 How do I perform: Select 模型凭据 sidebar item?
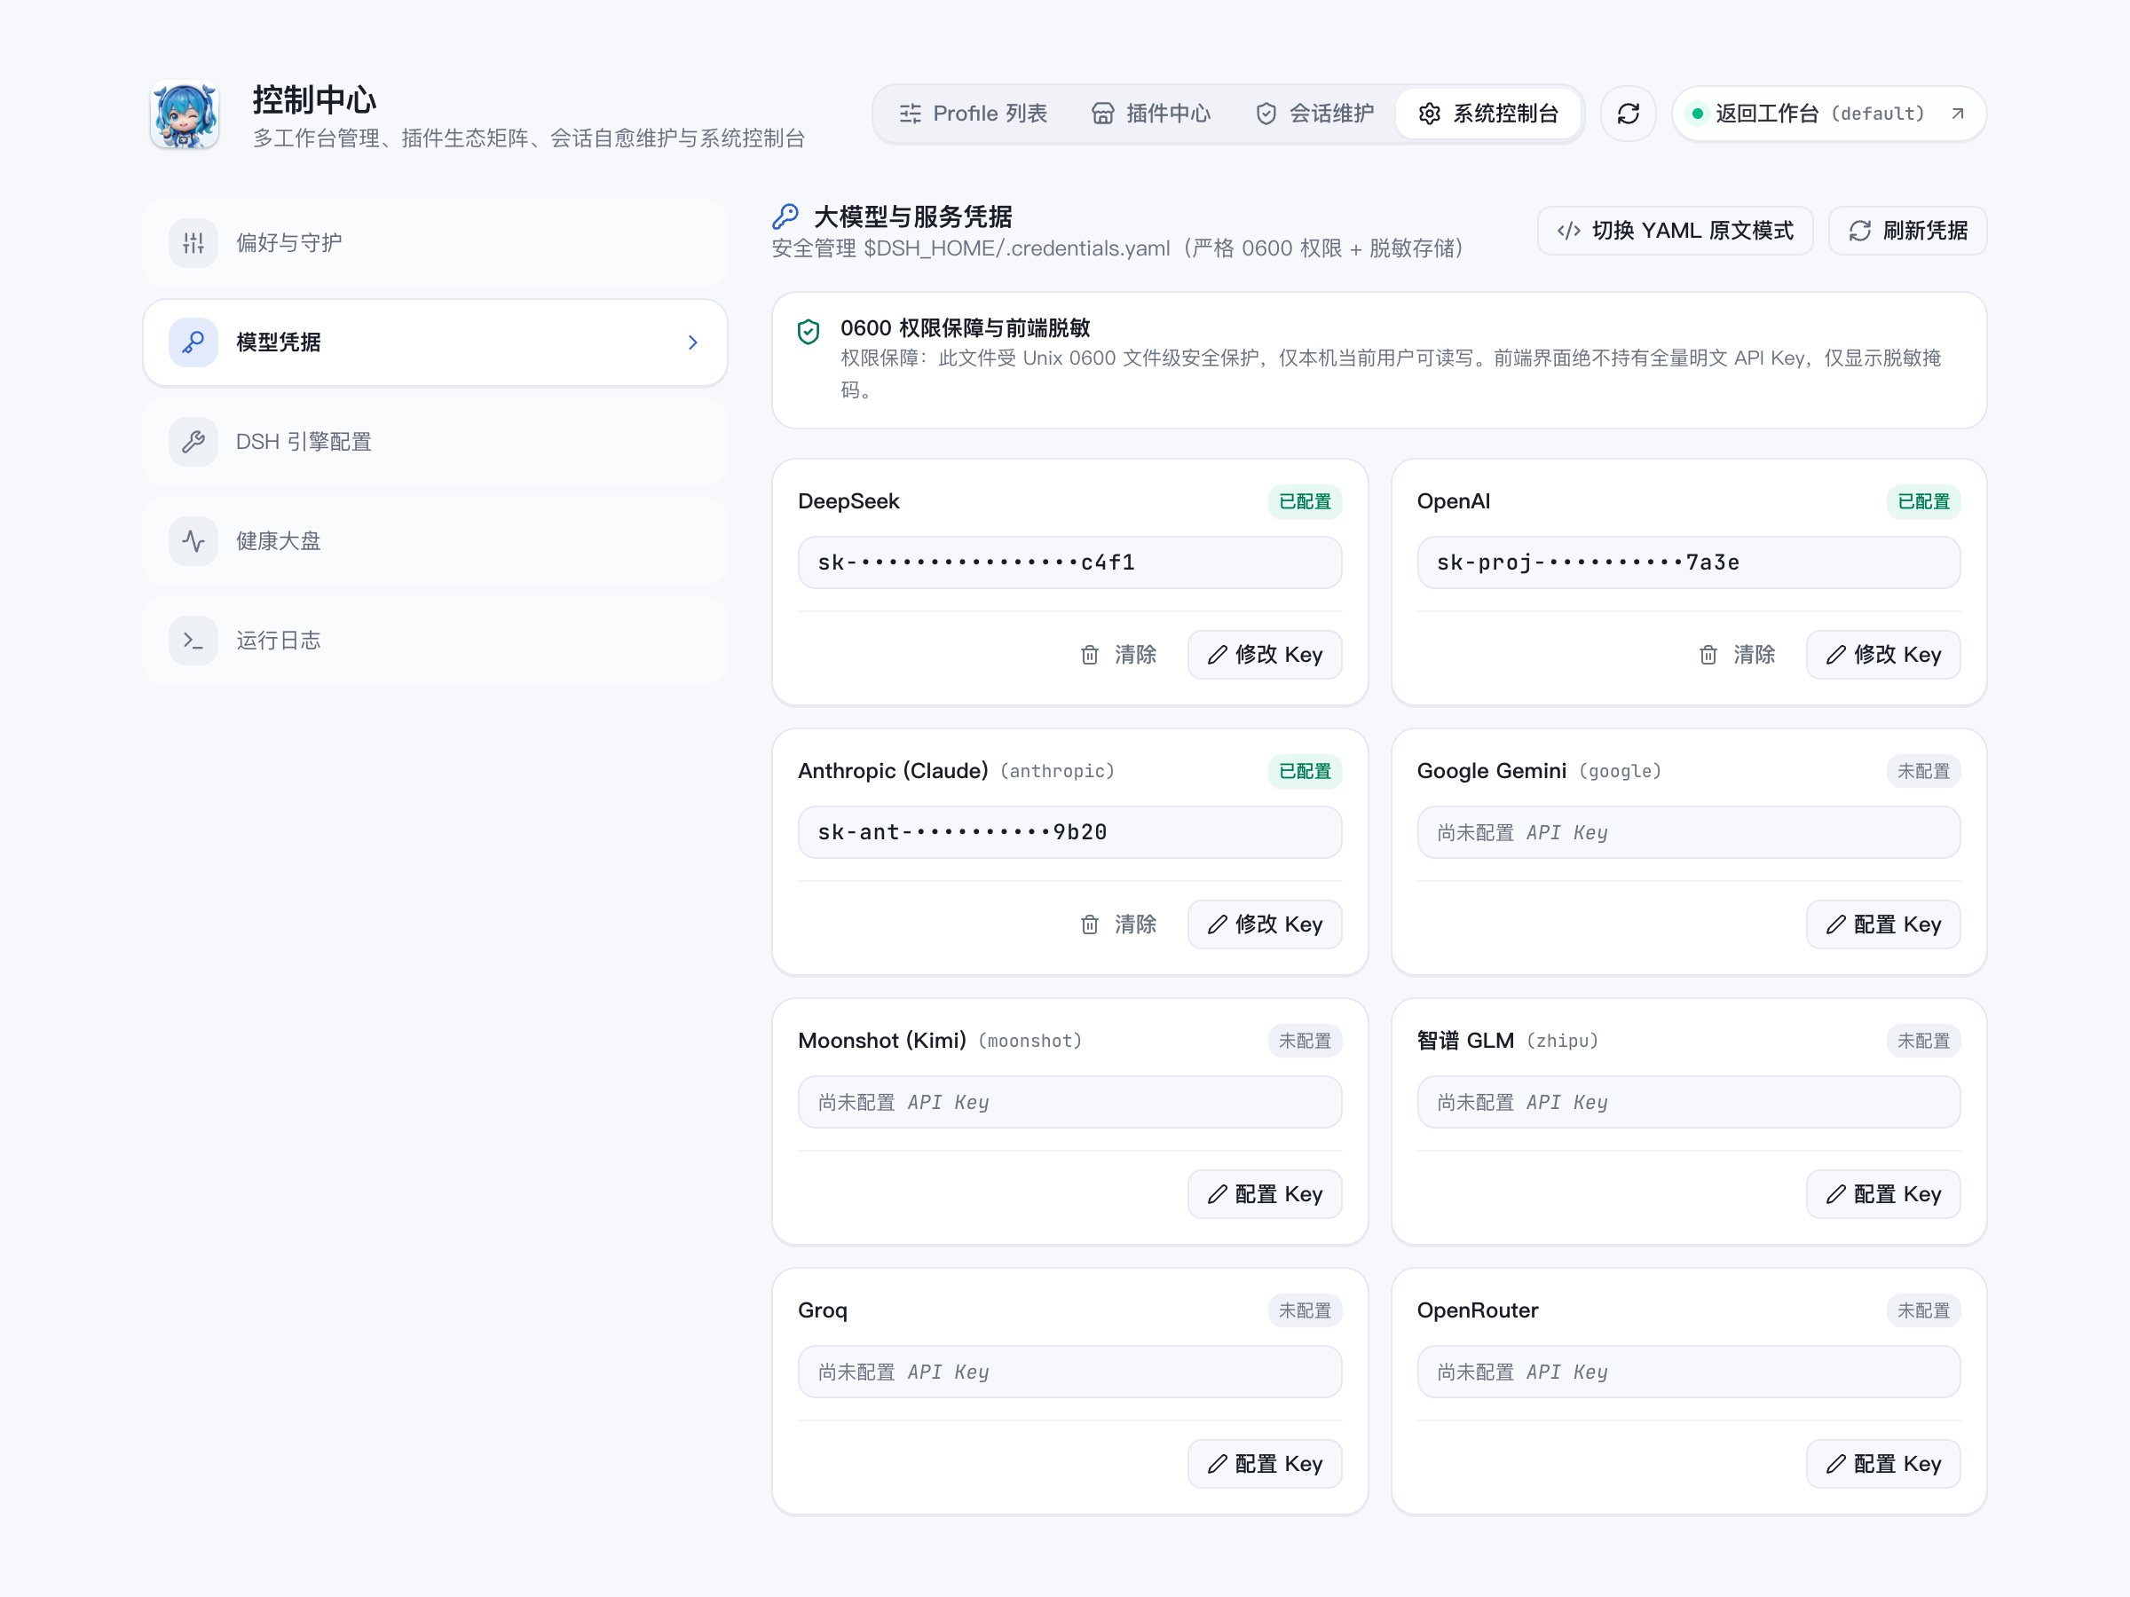pos(435,342)
